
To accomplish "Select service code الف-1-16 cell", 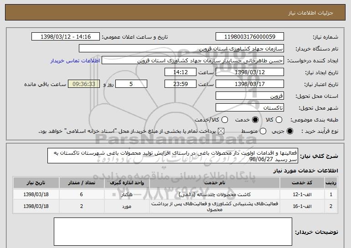I will point(302,206).
